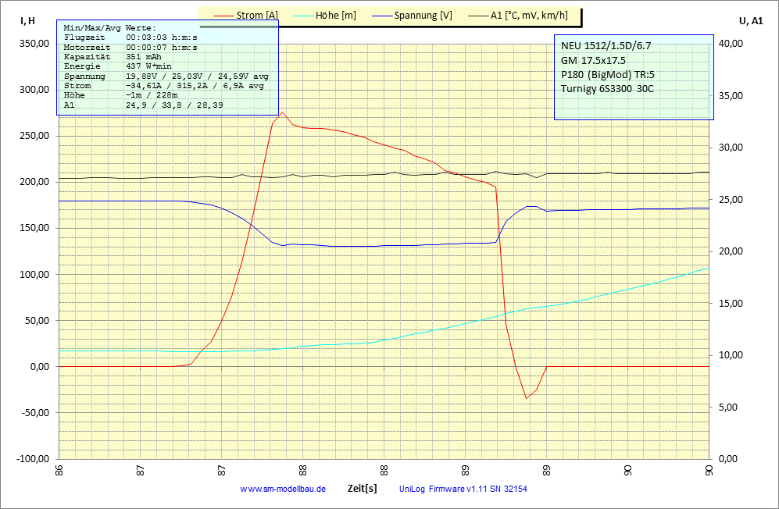Click the Turnigy 6S3300 30C line

coord(607,88)
